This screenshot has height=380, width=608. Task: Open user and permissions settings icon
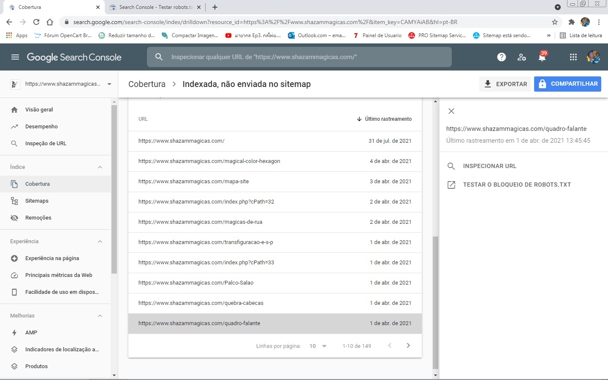522,57
